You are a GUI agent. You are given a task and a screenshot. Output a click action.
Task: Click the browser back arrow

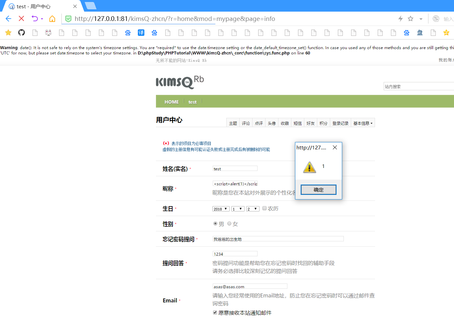pos(9,19)
